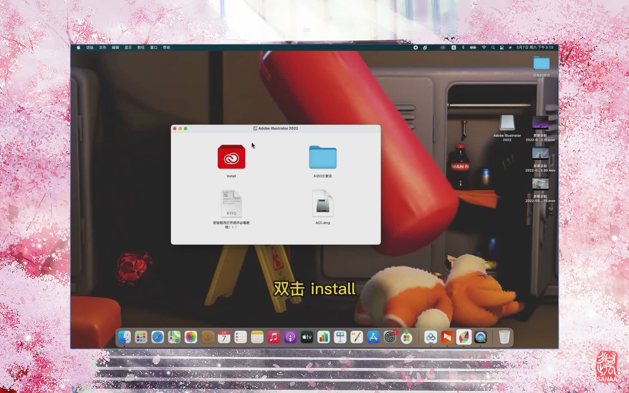
Task: Open Control Center in menu bar
Action: [502, 48]
